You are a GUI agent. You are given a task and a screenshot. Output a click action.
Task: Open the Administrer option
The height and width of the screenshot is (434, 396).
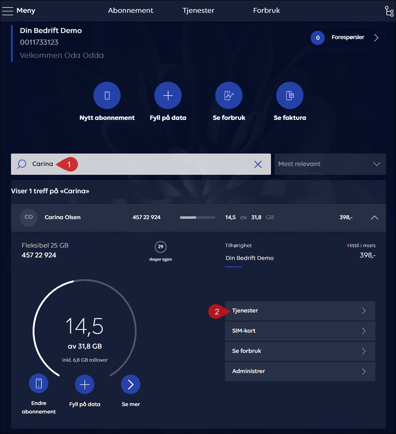pyautogui.click(x=300, y=372)
